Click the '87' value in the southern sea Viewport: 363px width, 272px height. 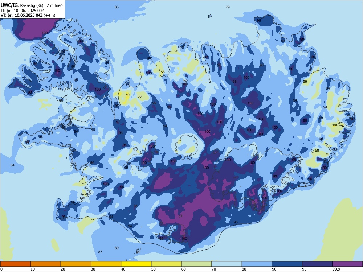coord(100,252)
